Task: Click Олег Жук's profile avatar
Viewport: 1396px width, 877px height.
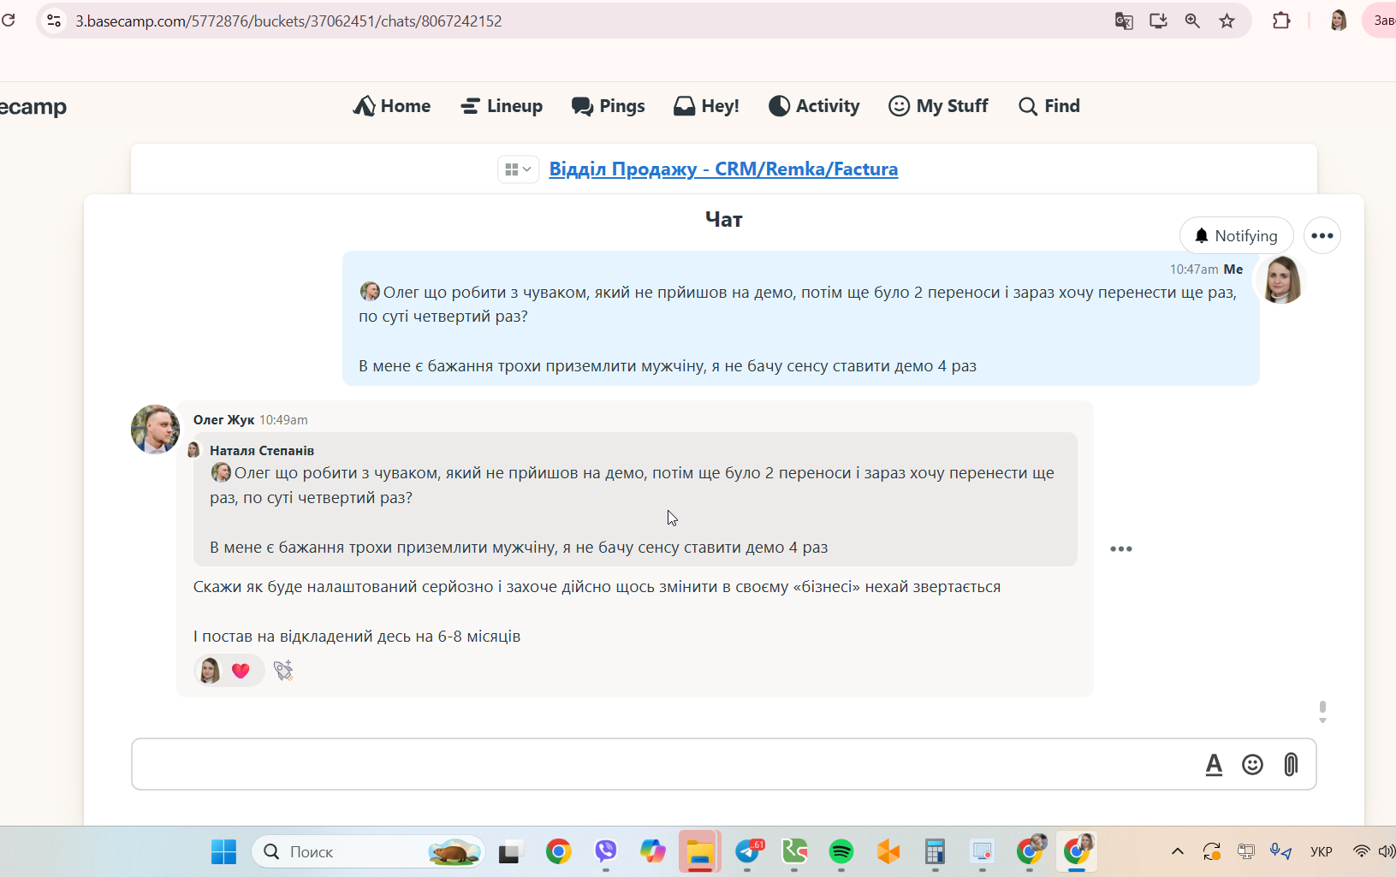Action: [155, 430]
